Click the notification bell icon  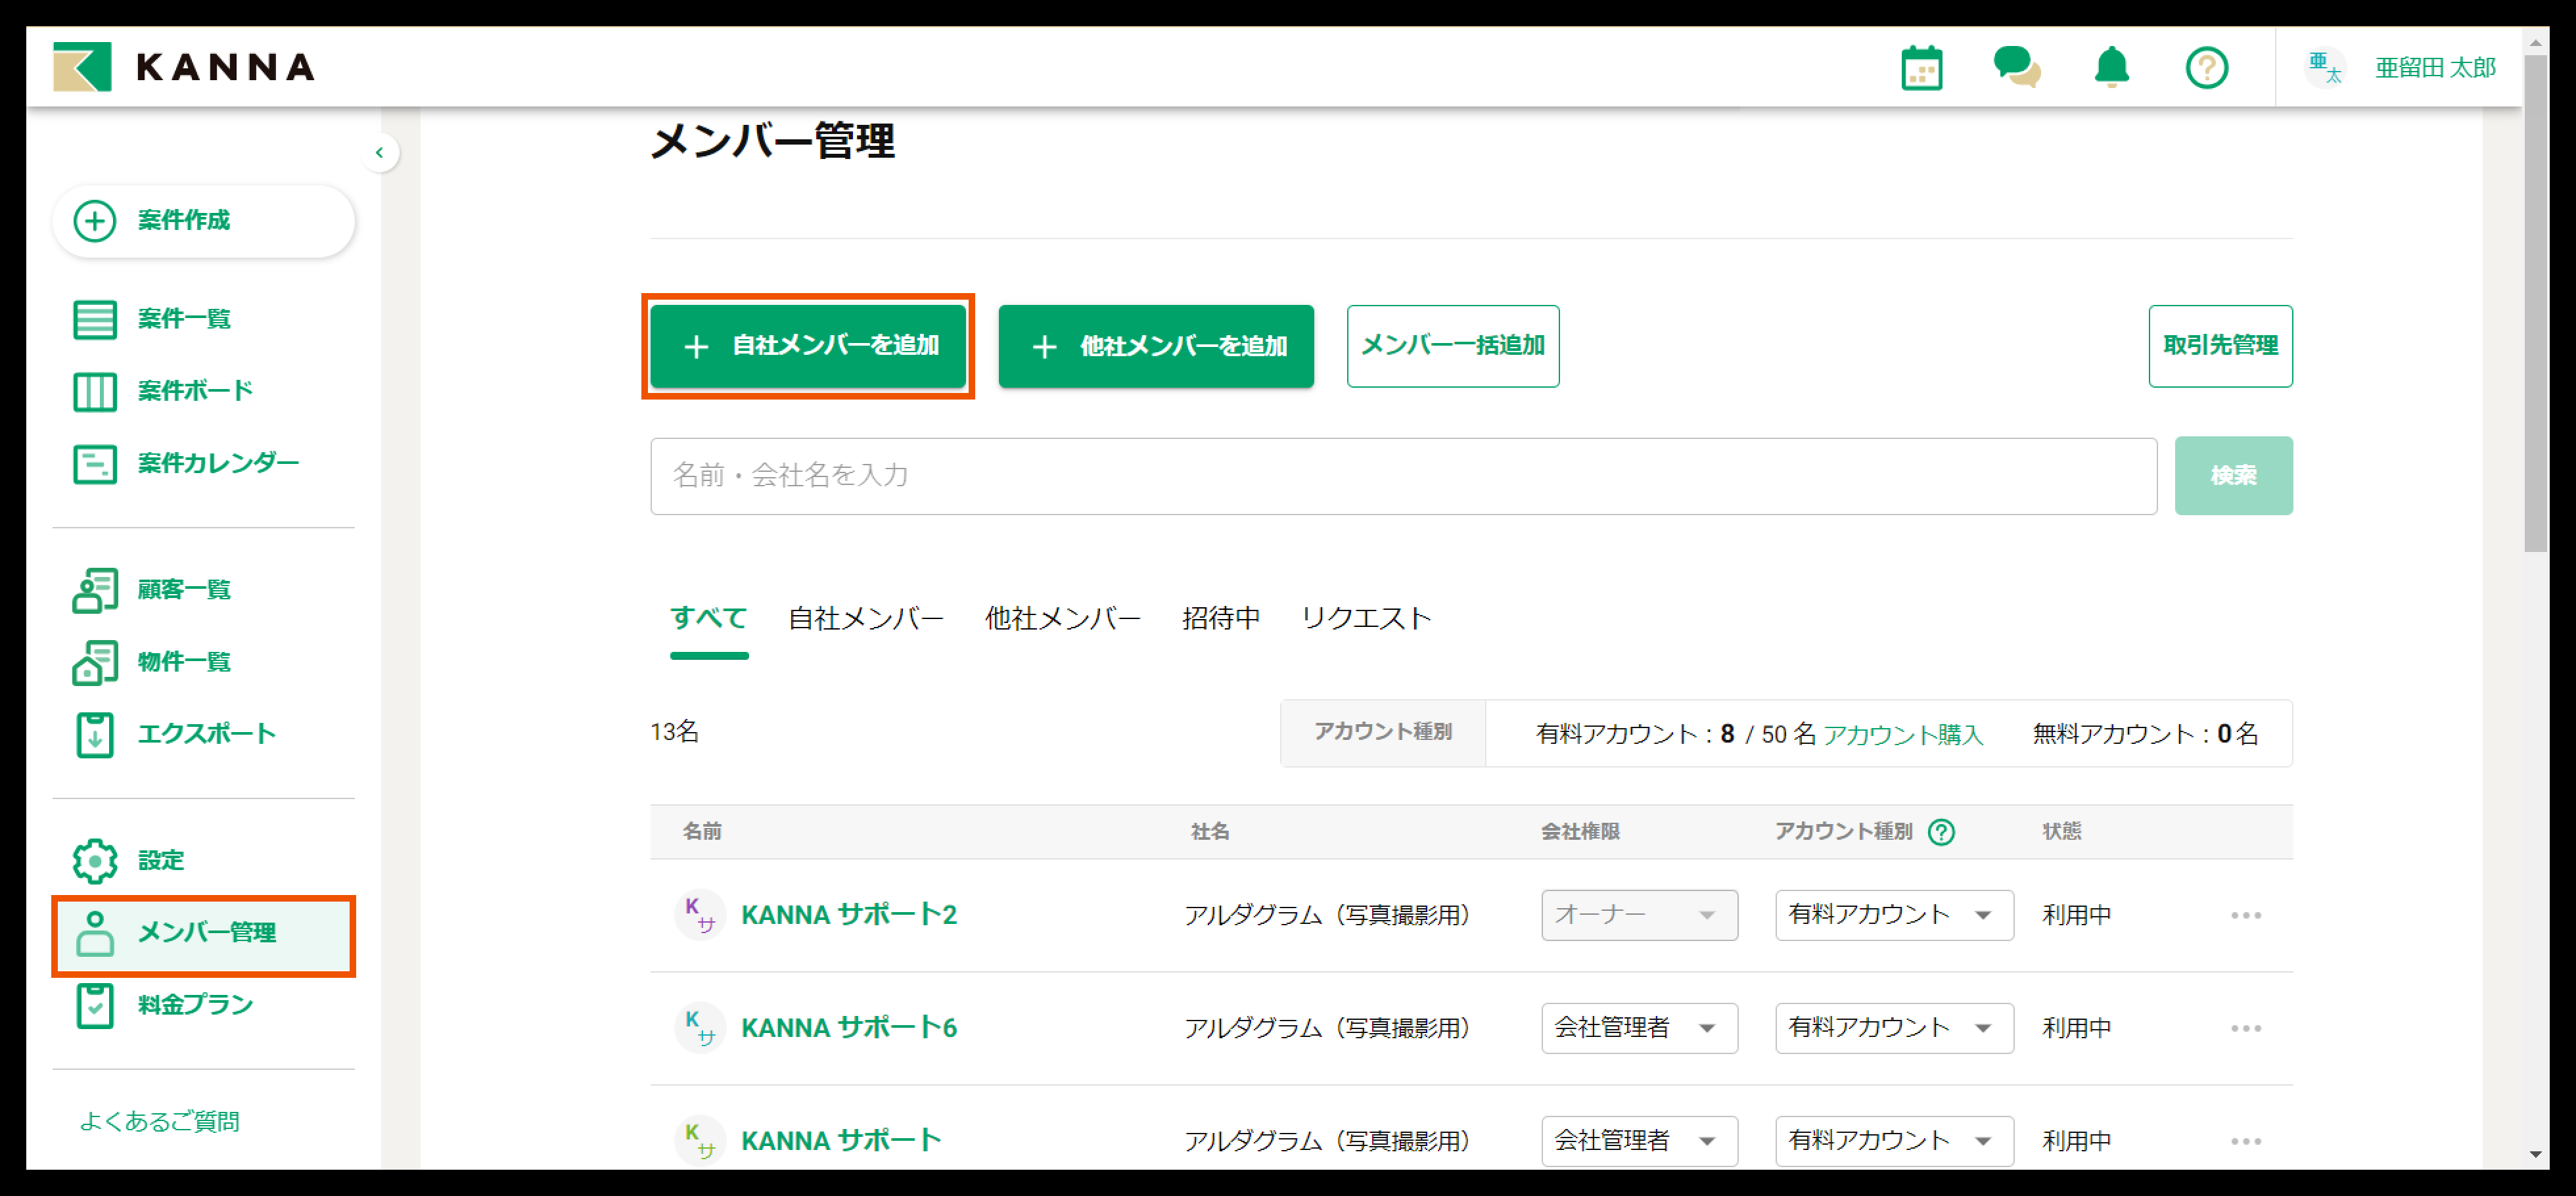pos(2111,68)
